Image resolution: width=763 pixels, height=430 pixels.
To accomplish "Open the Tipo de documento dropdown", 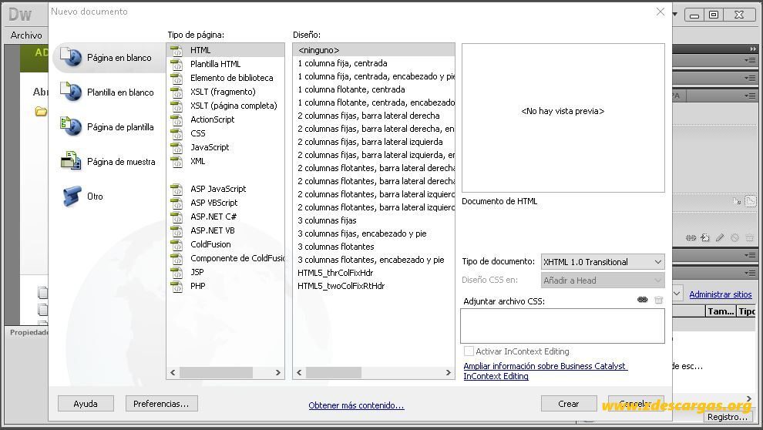I will point(603,262).
